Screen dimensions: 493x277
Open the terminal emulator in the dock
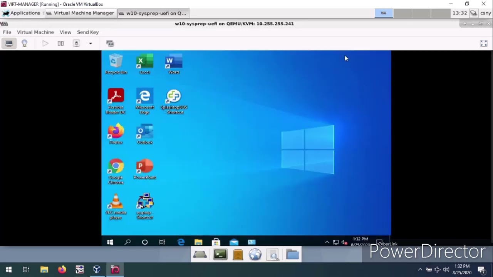(x=220, y=254)
